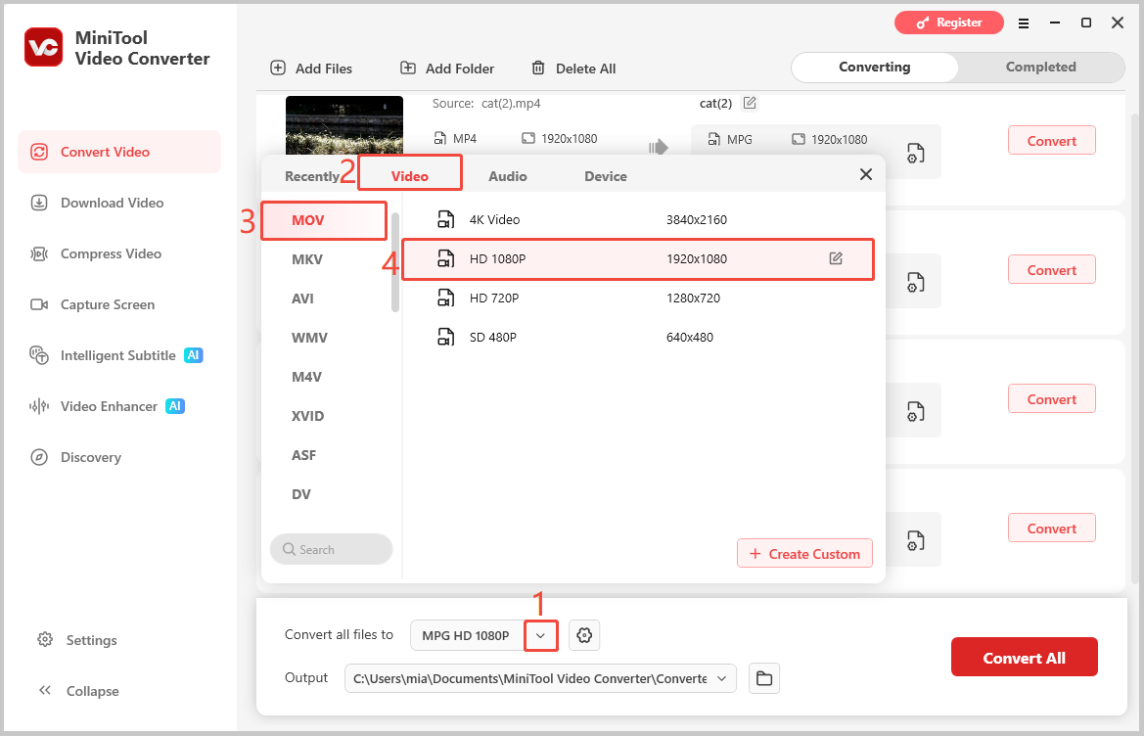Switch to the Completed tab
The width and height of the screenshot is (1144, 736).
1040,68
